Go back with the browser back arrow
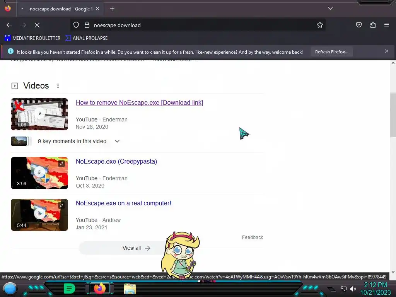The width and height of the screenshot is (396, 297). tap(9, 25)
